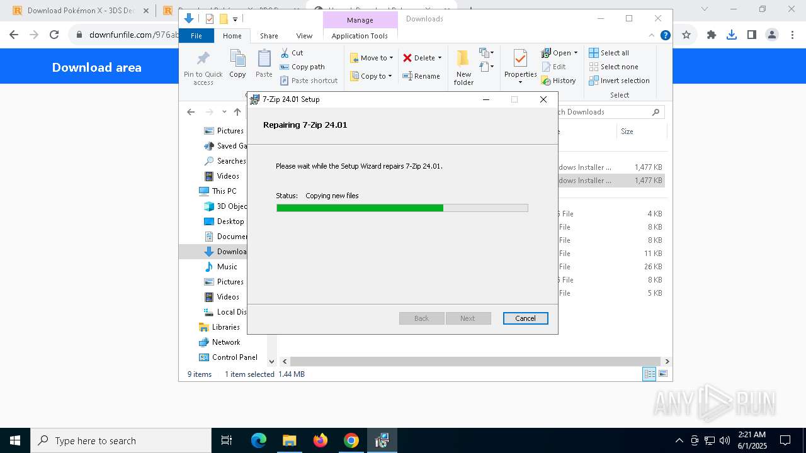The height and width of the screenshot is (453, 806).
Task: Select Network in navigation tree
Action: click(219, 342)
